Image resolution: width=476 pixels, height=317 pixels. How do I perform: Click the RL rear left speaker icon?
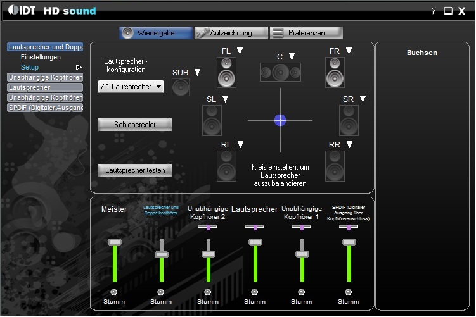(x=226, y=166)
